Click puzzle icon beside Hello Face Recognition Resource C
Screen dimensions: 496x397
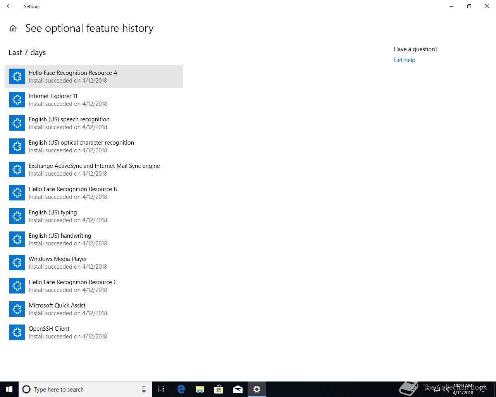(17, 286)
